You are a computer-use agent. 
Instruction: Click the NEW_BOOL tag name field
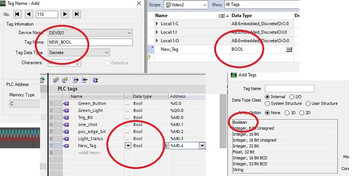pyautogui.click(x=90, y=43)
